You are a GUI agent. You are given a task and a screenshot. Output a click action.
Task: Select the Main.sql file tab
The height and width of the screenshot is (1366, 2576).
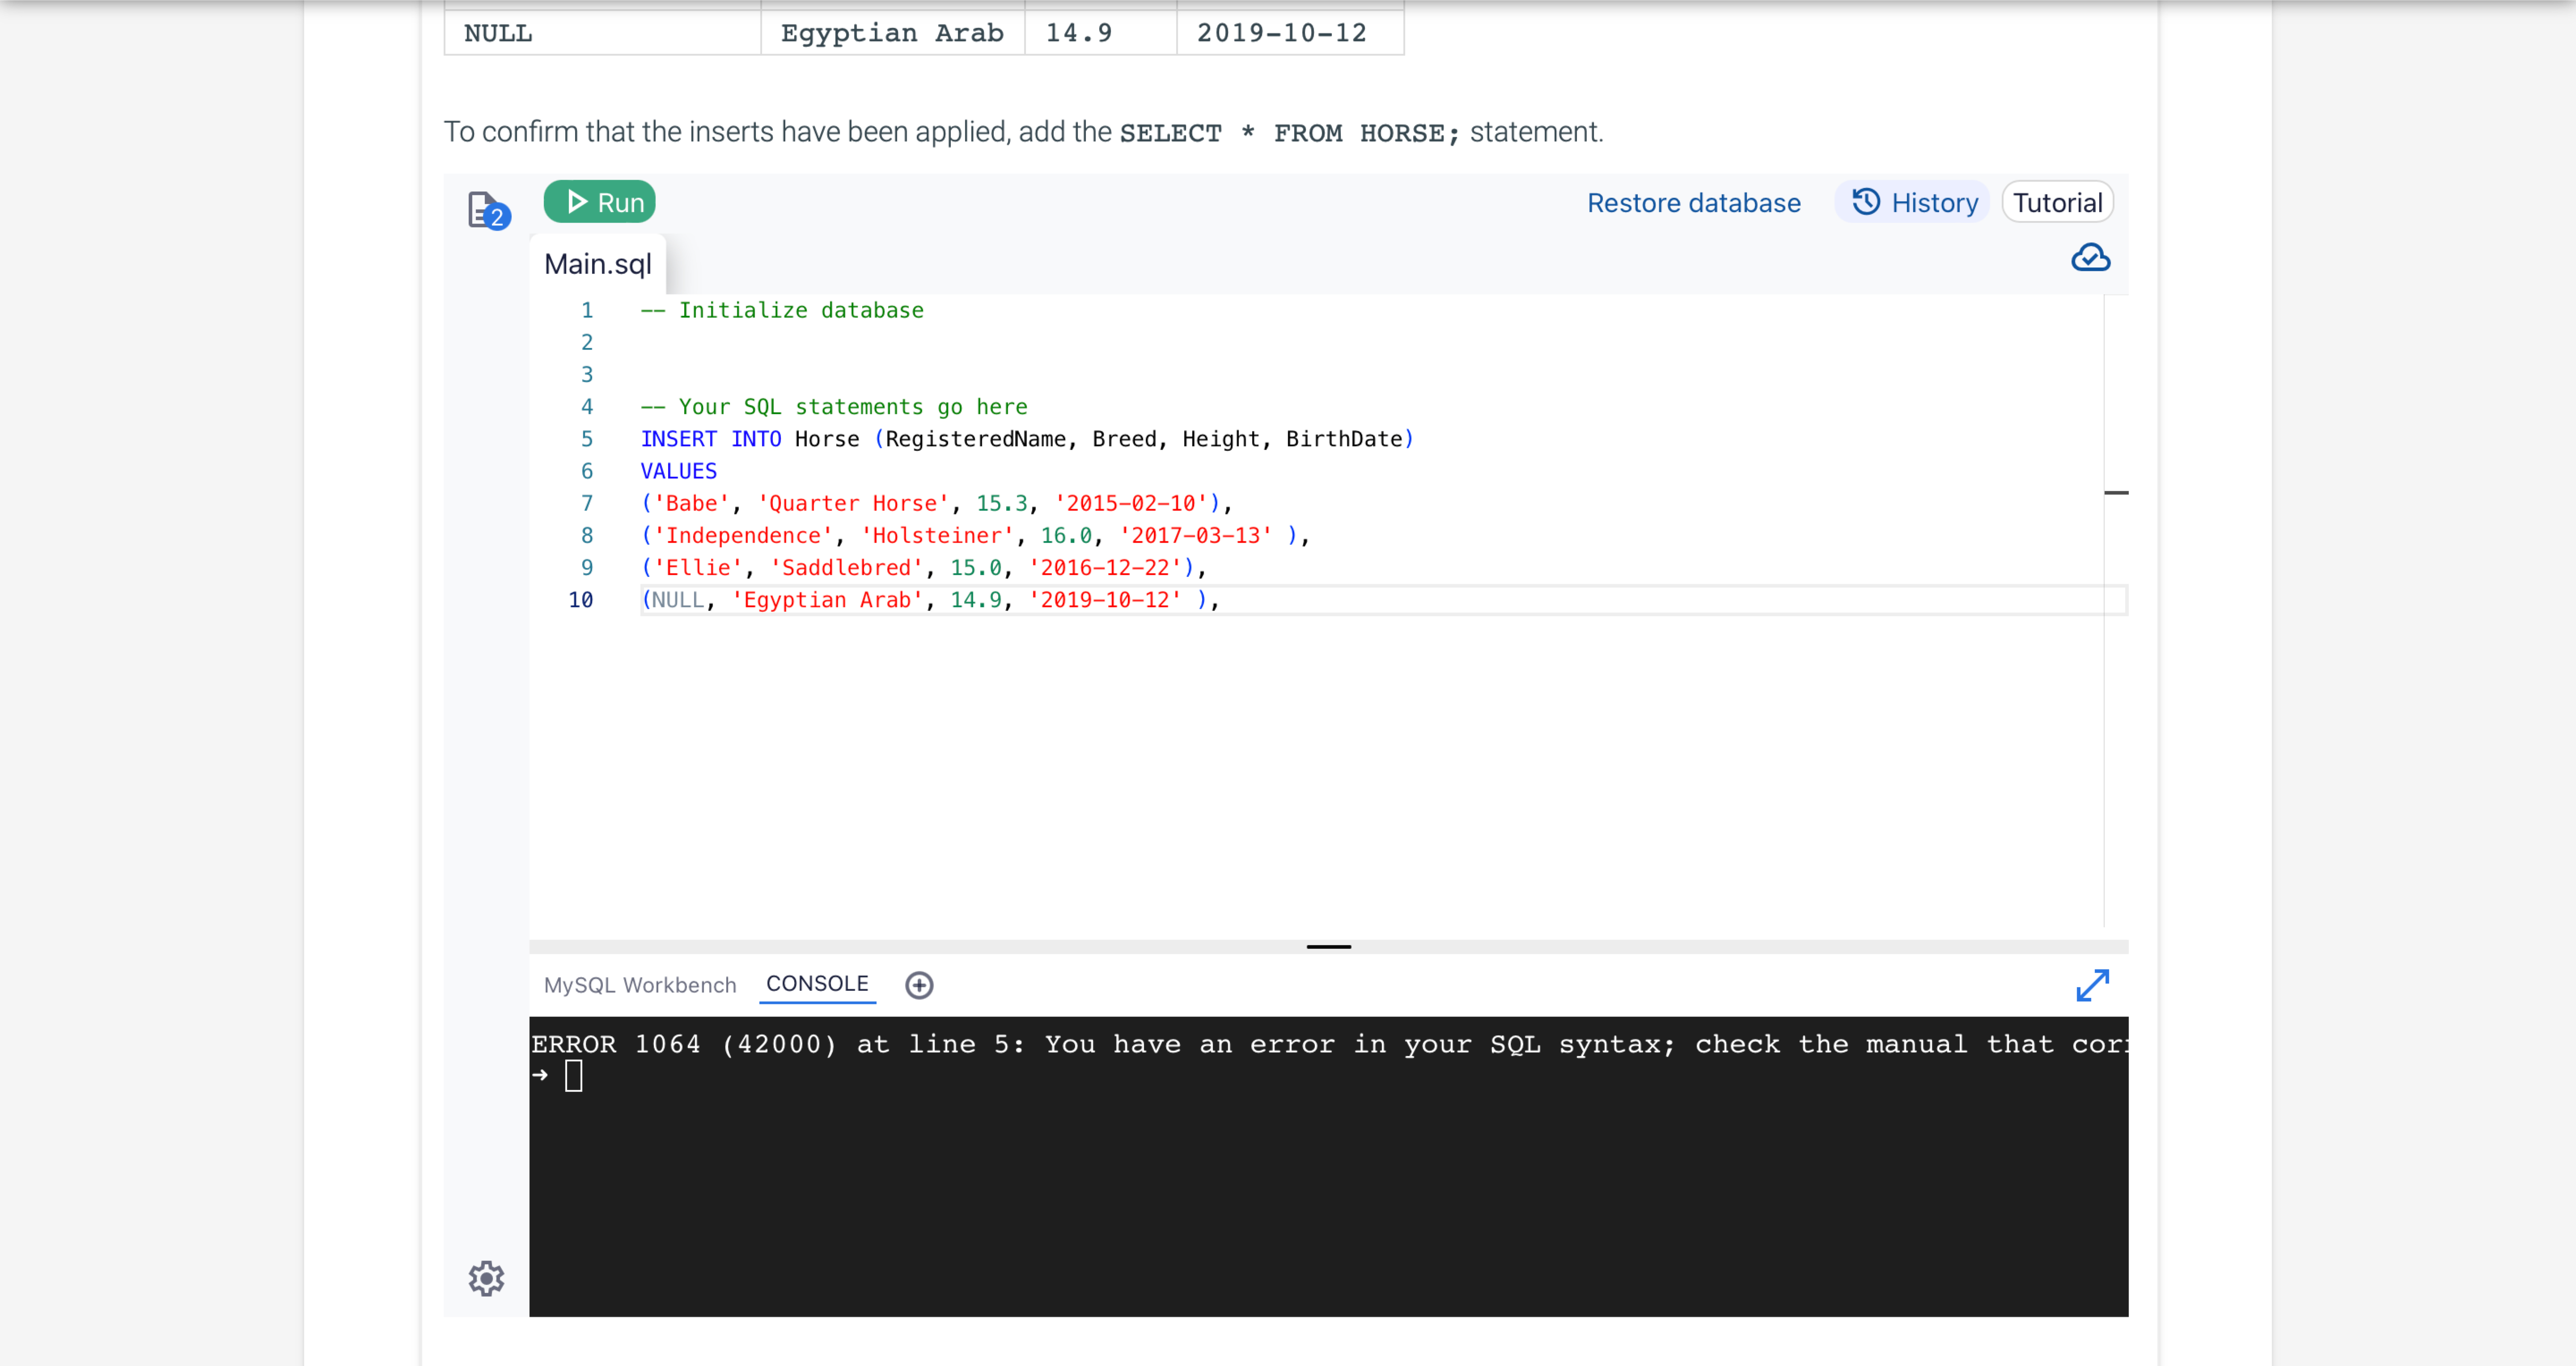[x=597, y=264]
